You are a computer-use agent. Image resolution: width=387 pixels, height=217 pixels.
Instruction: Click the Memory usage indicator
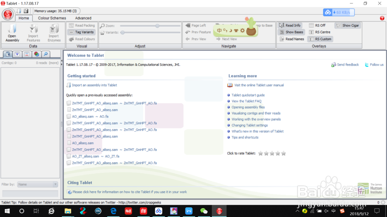pyautogui.click(x=55, y=11)
